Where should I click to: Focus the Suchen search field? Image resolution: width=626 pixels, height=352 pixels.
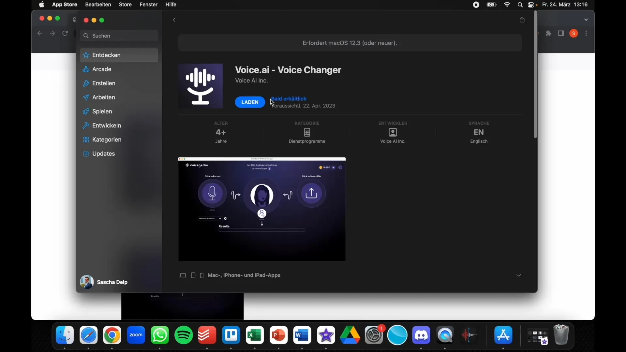(x=119, y=36)
